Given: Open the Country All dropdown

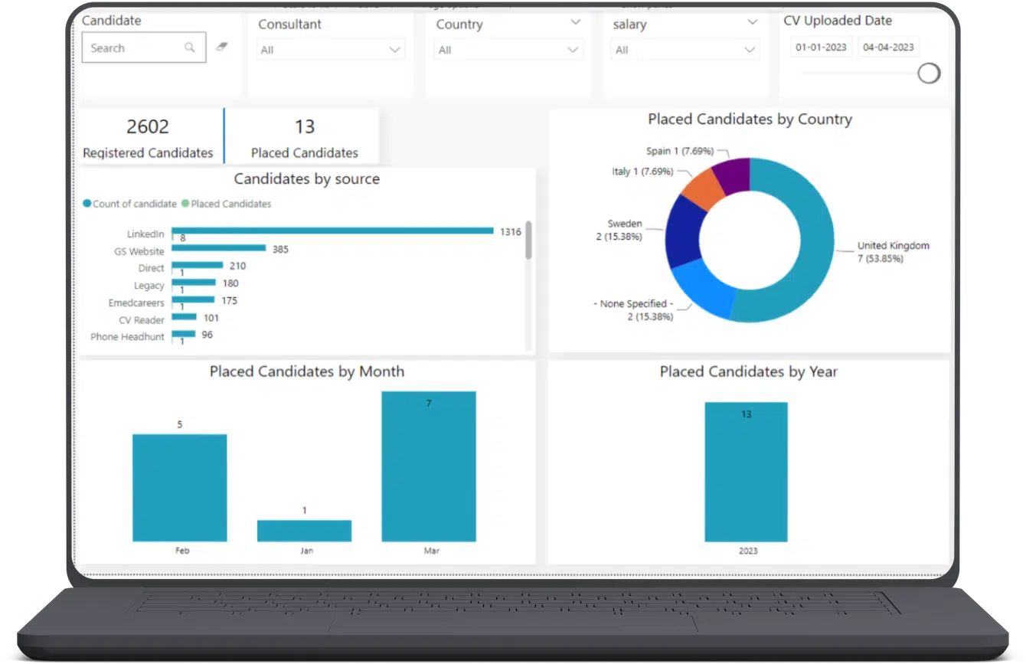Looking at the screenshot, I should coord(508,50).
